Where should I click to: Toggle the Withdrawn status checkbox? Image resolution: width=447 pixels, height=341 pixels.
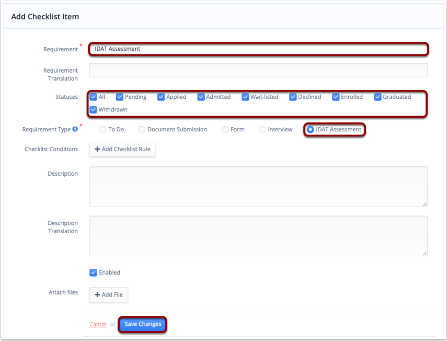pos(94,110)
